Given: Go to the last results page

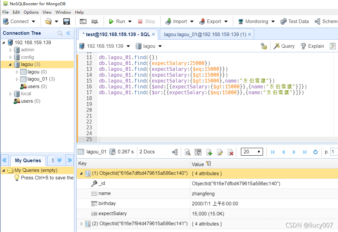Looking at the screenshot, I should pyautogui.click(x=305, y=152).
